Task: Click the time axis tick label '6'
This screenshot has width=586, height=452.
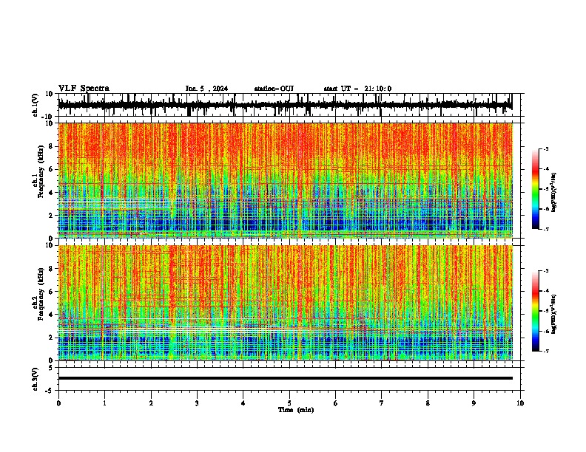Action: (x=336, y=403)
